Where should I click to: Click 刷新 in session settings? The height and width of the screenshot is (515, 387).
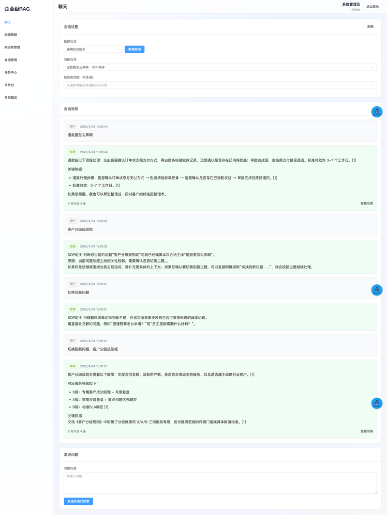(x=370, y=27)
